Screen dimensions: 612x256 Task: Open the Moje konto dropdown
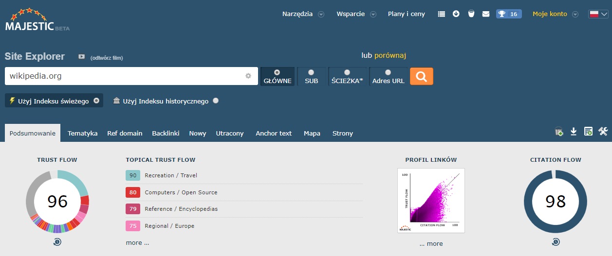click(x=555, y=14)
